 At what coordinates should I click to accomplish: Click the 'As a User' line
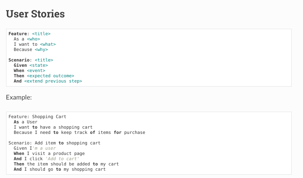coord(25,122)
